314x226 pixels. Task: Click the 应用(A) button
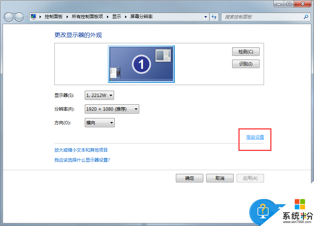point(250,178)
